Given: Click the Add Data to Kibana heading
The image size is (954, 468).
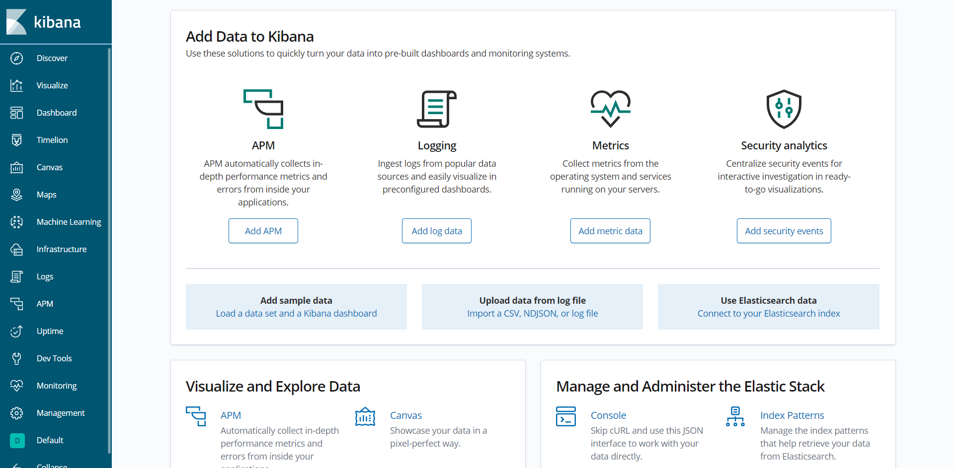Looking at the screenshot, I should click(x=250, y=37).
